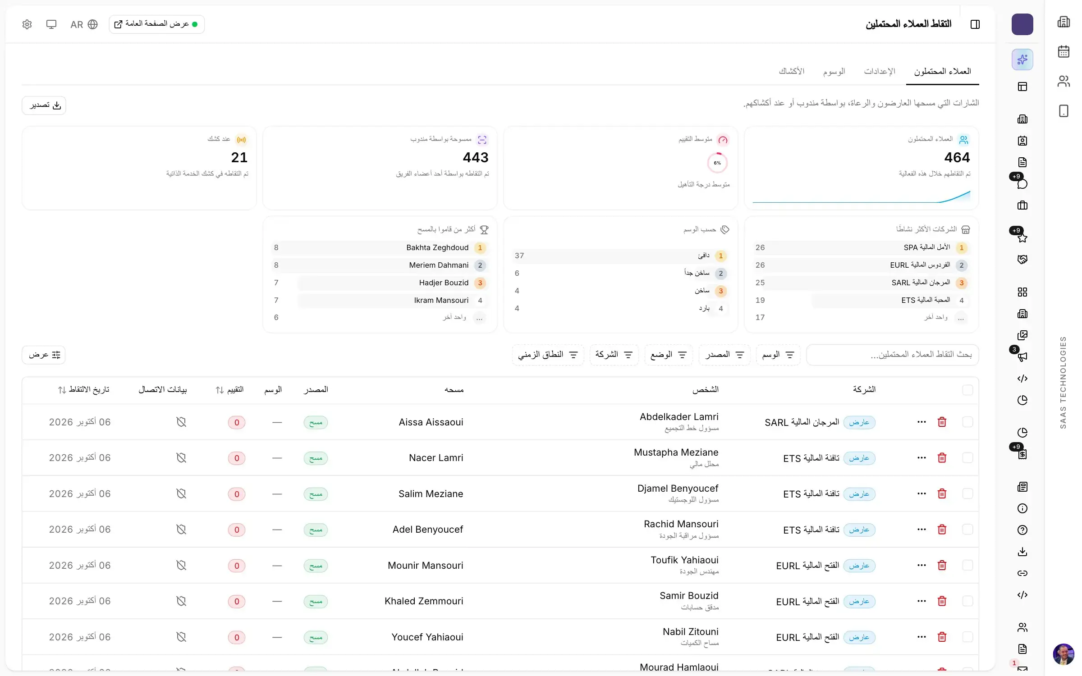Click the download icon in sidebar
Screen dimensions: 1082x676
tap(1022, 552)
